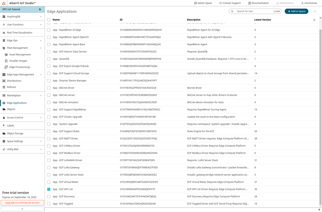Image resolution: width=322 pixels, height=212 pixels.
Task: Click Upgrade to commercial version
Action: [x=22, y=203]
